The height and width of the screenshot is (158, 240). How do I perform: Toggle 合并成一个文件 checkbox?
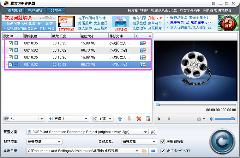pos(163,151)
